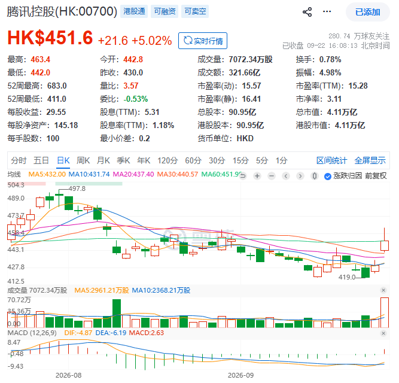The height and width of the screenshot is (383, 399).
Task: Click the 港股通 tag
Action: [134, 11]
